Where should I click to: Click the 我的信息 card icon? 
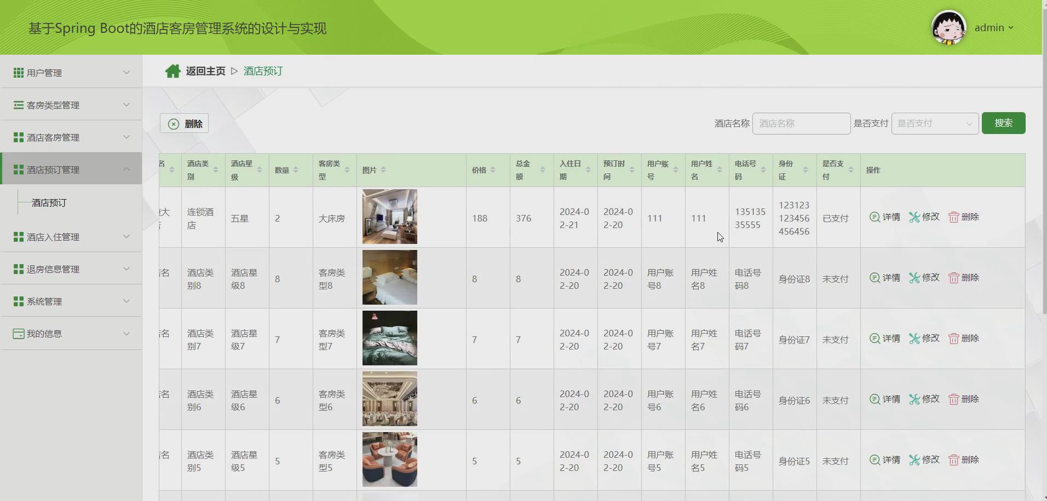click(19, 333)
